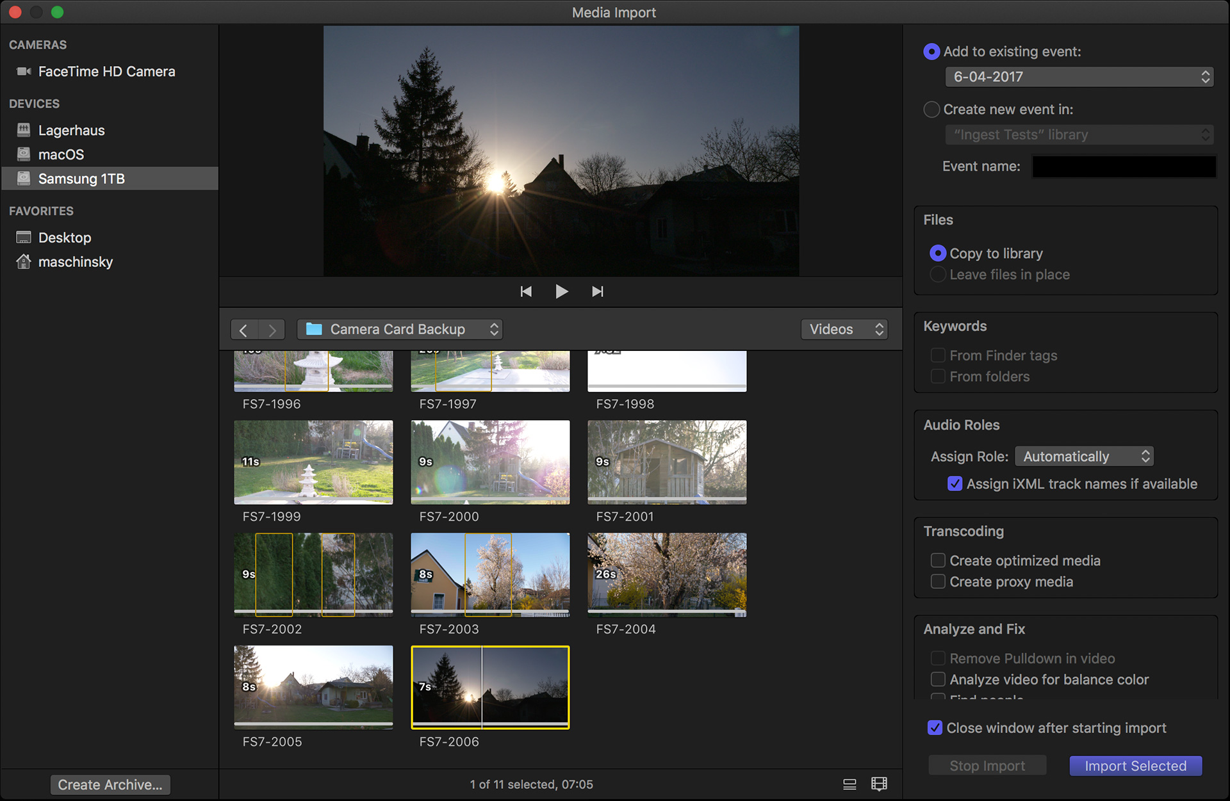
Task: Skip to end of the clip
Action: point(598,291)
